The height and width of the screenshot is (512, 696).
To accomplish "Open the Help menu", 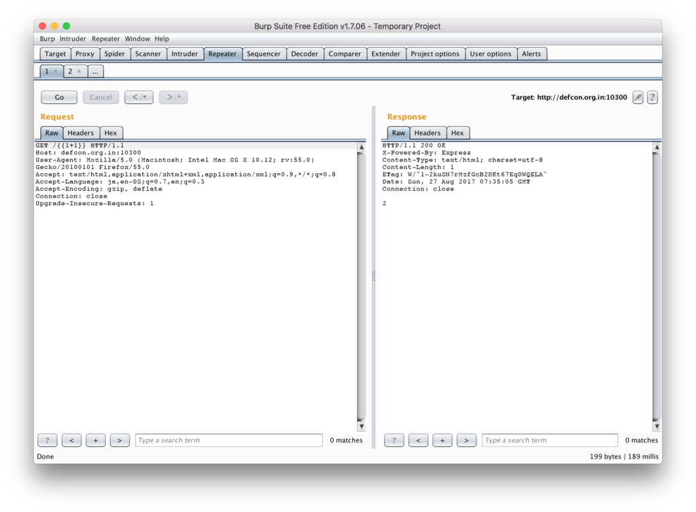I will (x=162, y=39).
